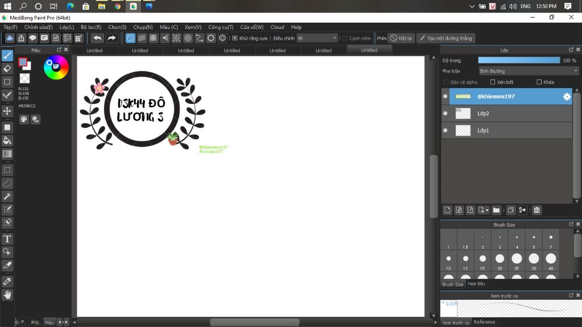The image size is (582, 327).
Task: Click the canvas vertical scrollbar thumb
Action: coord(433,186)
